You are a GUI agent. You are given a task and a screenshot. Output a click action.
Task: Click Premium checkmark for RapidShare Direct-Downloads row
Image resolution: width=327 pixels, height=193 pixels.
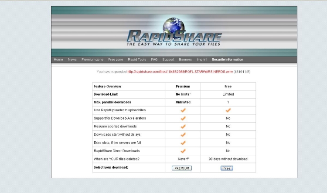click(183, 151)
